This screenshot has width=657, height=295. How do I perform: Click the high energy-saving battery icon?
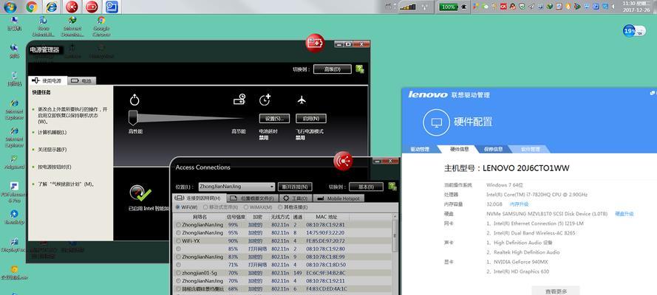pos(239,100)
